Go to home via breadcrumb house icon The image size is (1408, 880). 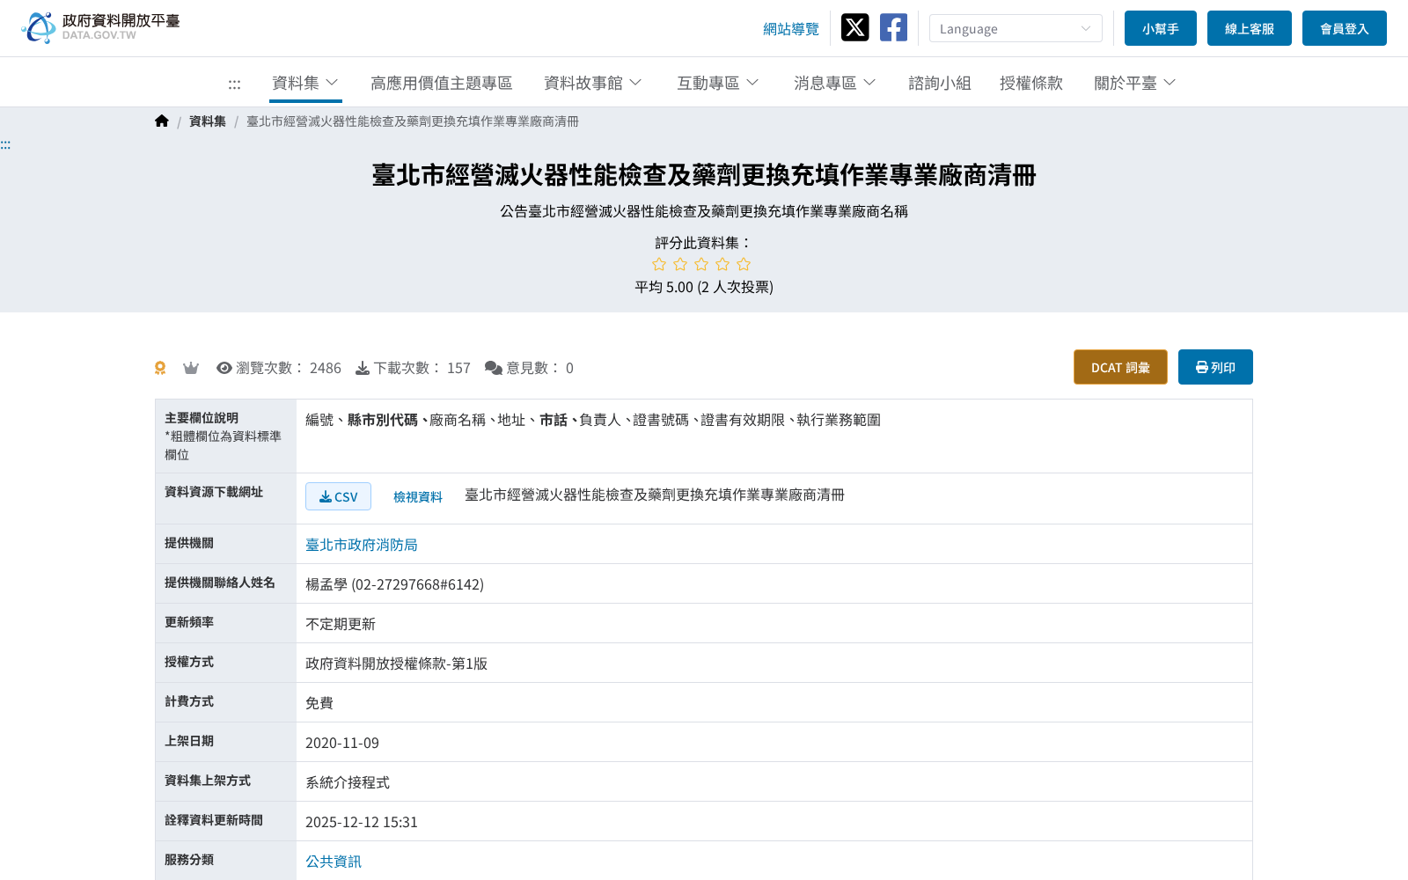(x=162, y=121)
